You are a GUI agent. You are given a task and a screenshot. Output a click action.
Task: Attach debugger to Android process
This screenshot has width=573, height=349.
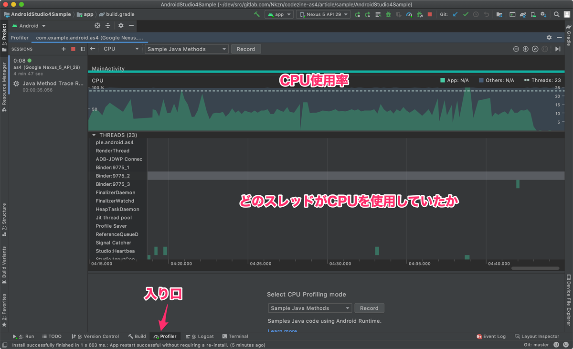click(420, 14)
